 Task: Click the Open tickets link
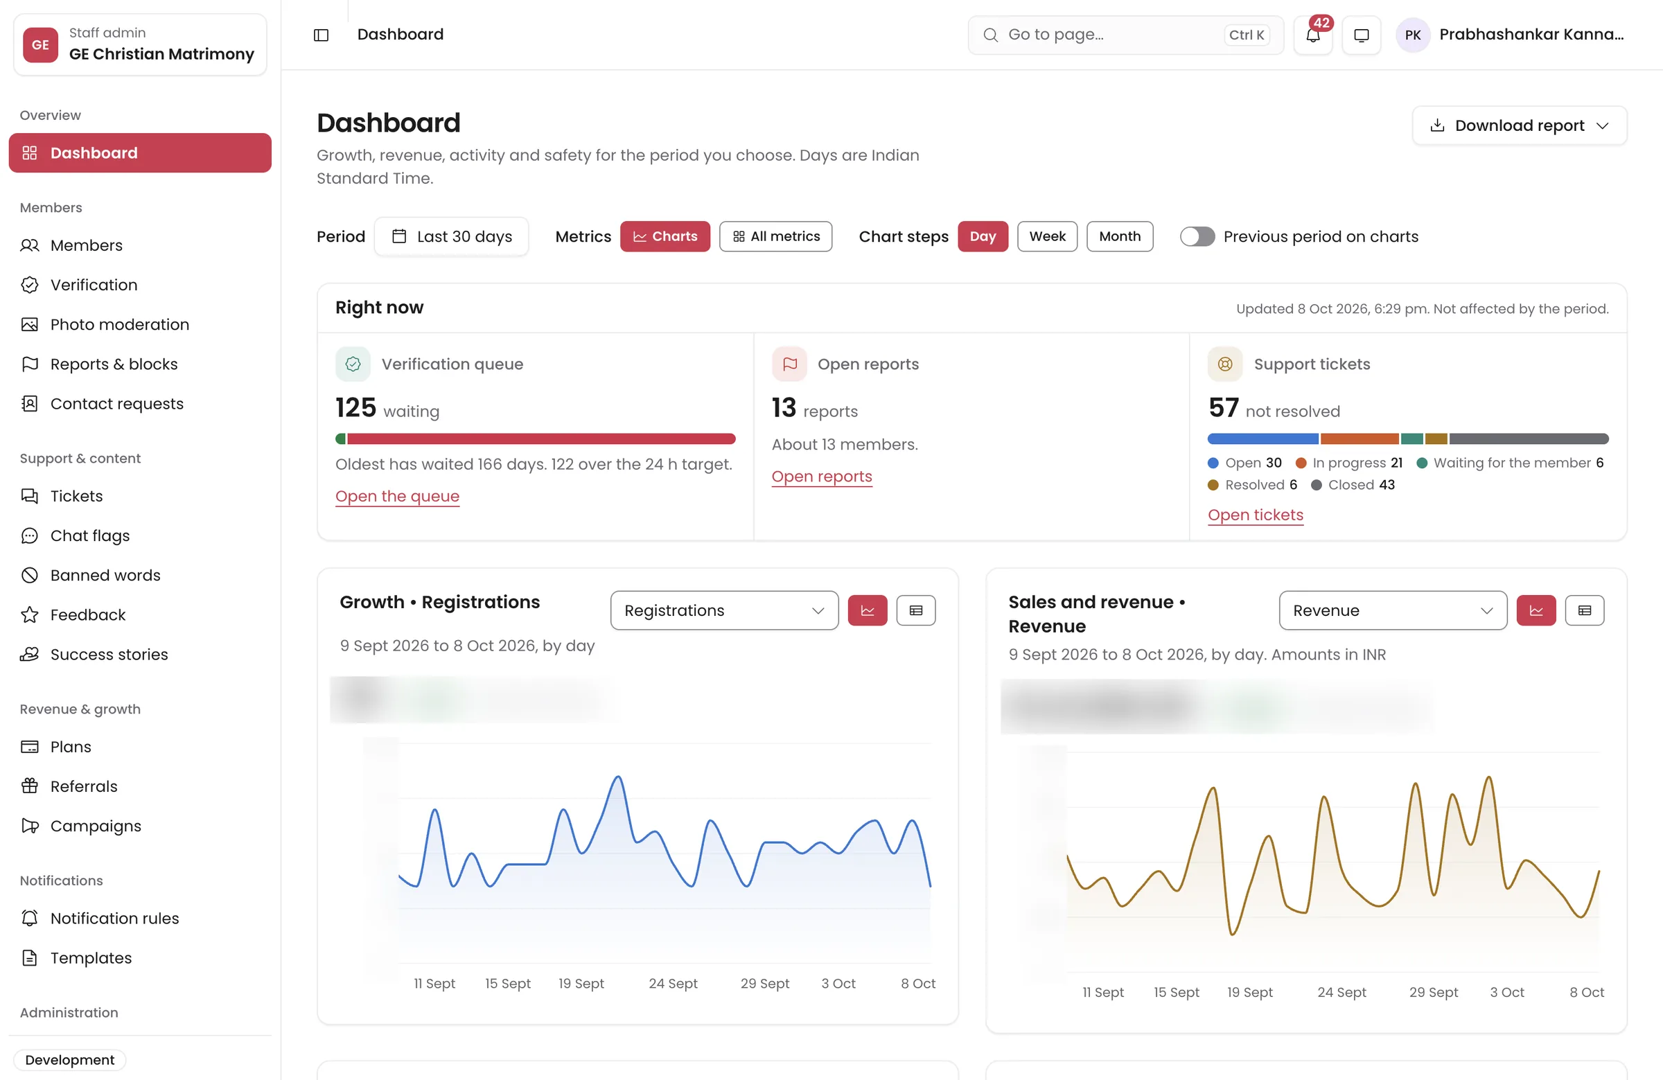[1256, 515]
